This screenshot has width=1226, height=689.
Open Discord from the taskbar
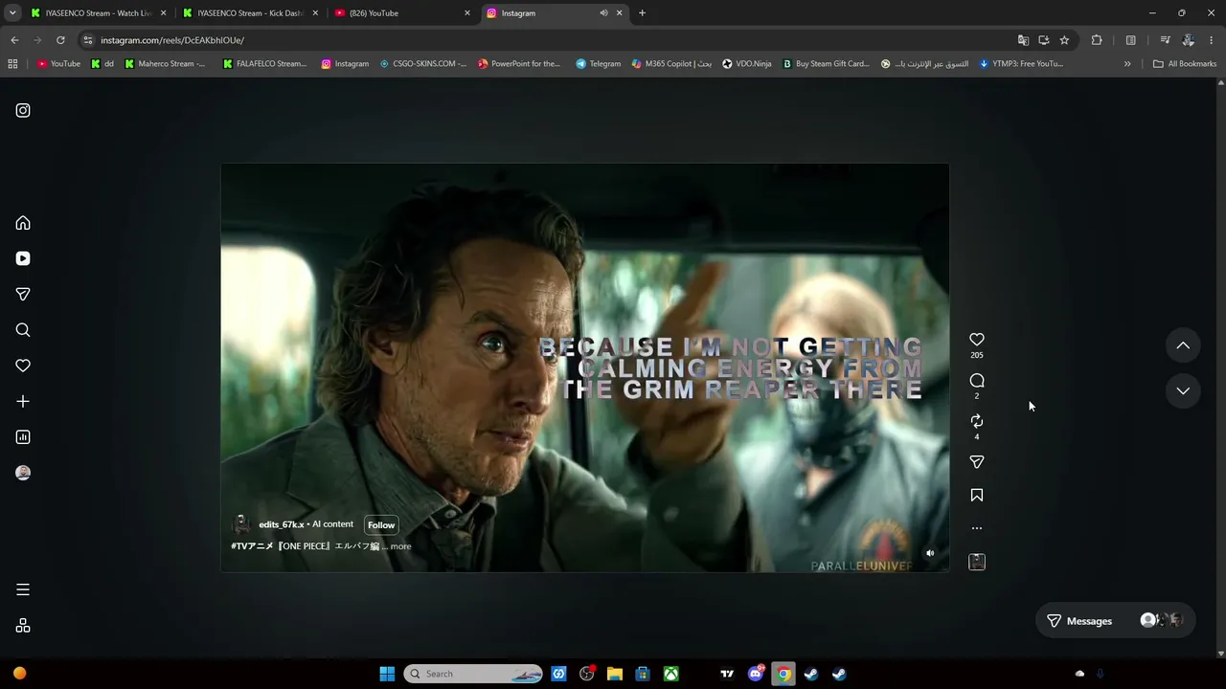(756, 674)
